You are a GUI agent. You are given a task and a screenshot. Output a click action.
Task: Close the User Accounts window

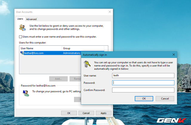click(110, 12)
